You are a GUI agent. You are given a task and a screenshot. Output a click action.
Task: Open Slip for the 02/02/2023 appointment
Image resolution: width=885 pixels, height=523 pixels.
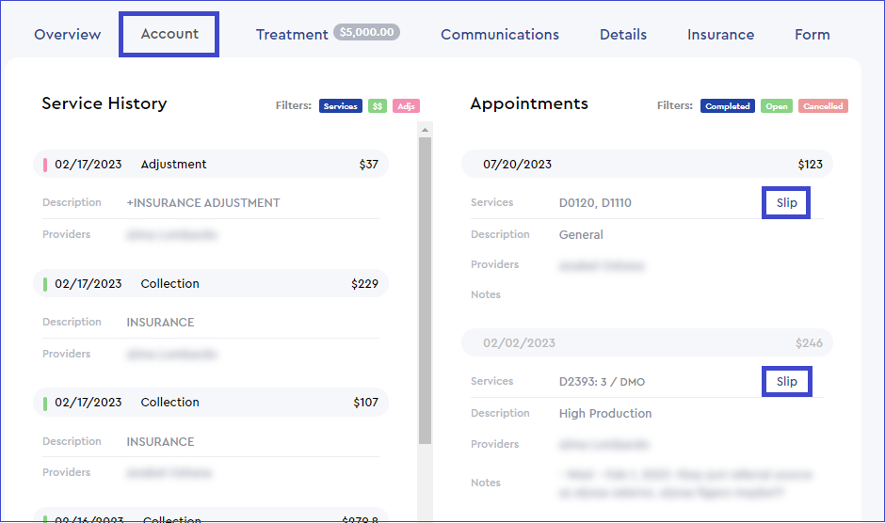click(786, 382)
